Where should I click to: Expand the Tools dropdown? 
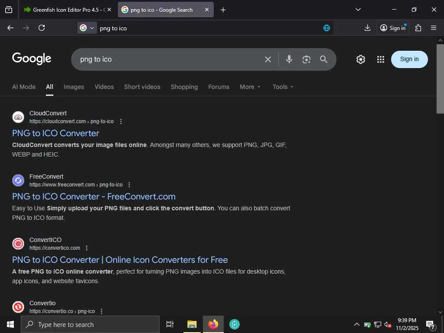(283, 87)
